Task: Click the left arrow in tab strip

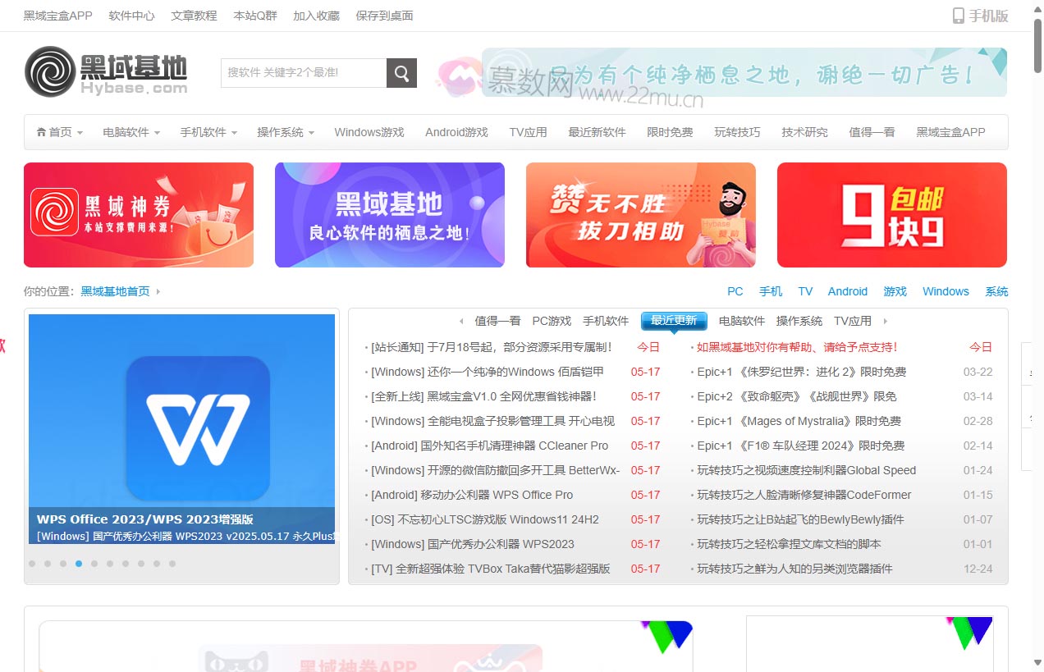Action: pyautogui.click(x=461, y=322)
